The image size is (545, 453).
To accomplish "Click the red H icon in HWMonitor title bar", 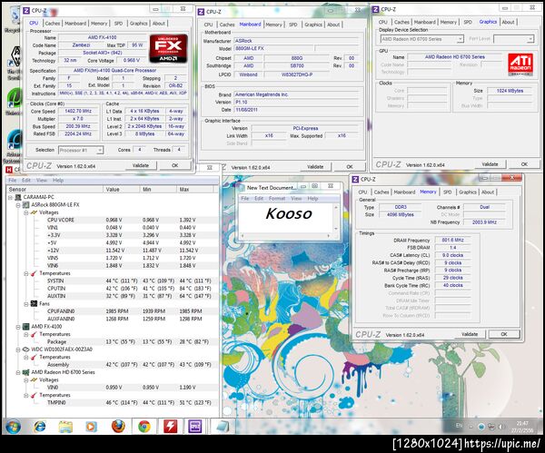I will (9, 170).
